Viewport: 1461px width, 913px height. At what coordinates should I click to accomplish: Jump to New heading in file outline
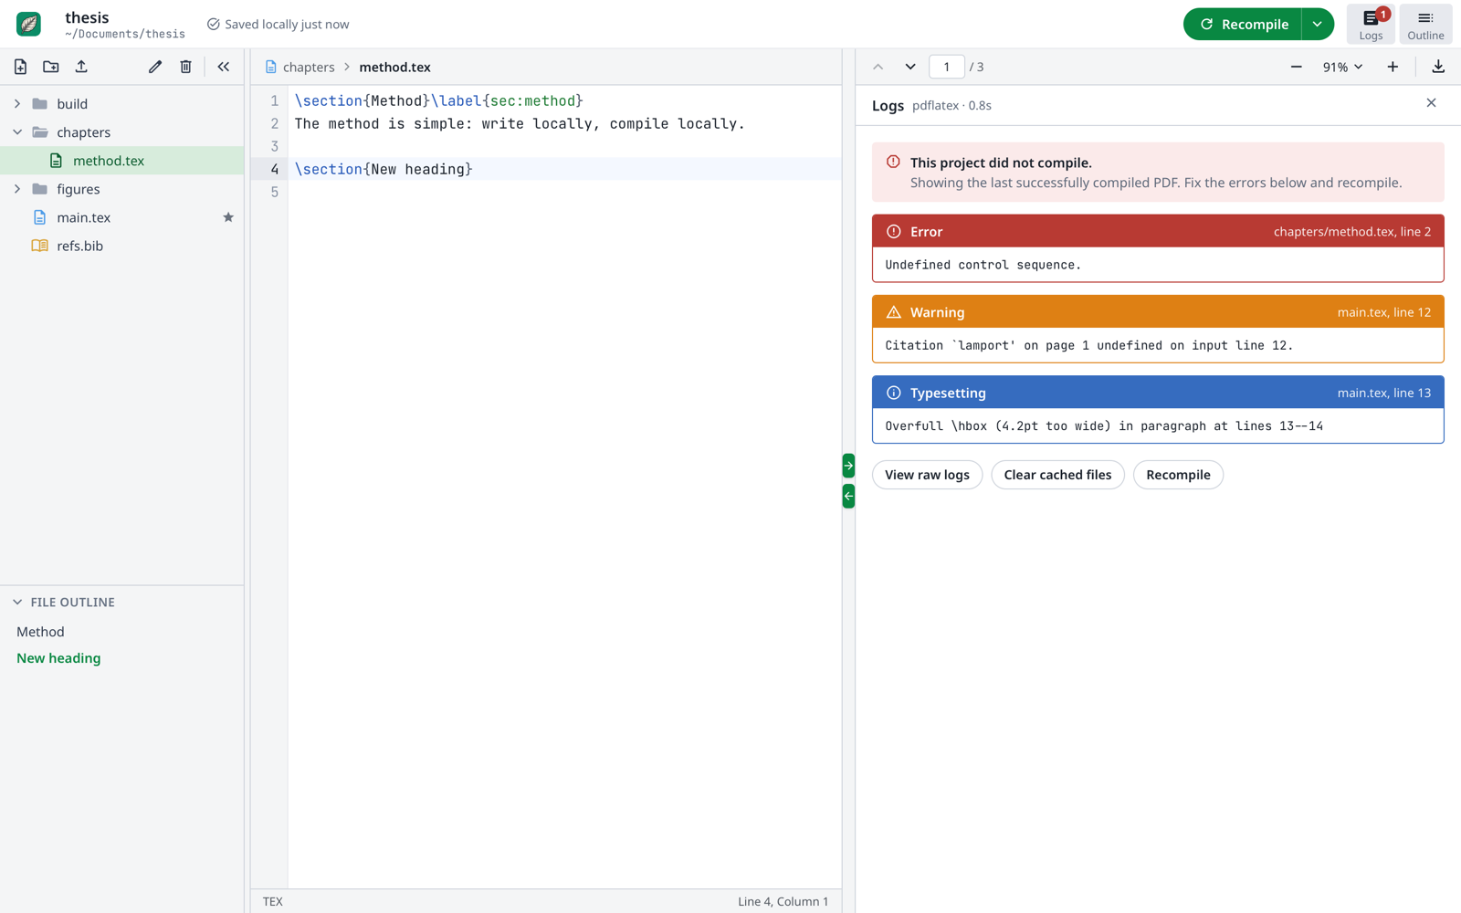click(x=58, y=658)
